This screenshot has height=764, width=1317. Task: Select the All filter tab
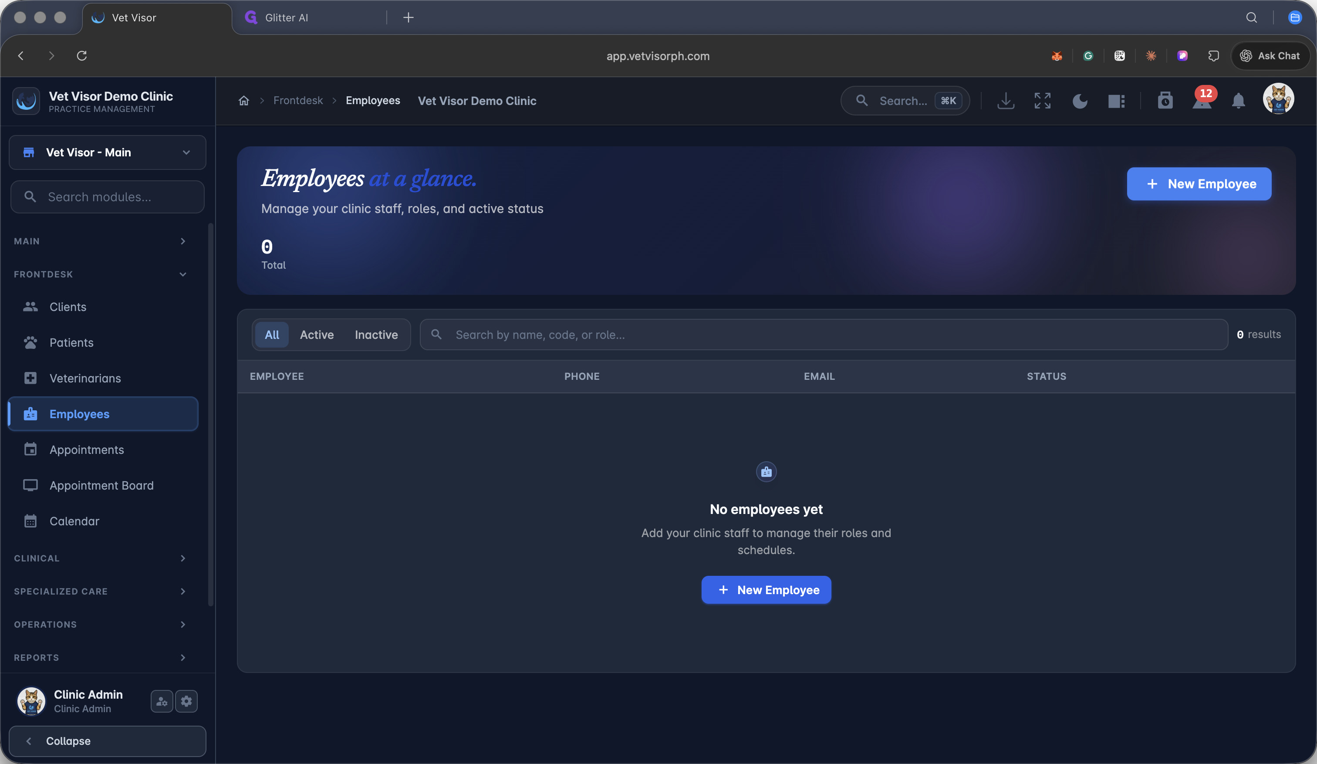coord(272,335)
